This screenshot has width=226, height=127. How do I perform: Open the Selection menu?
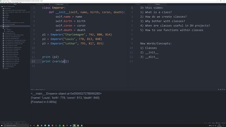click(x=10, y=2)
